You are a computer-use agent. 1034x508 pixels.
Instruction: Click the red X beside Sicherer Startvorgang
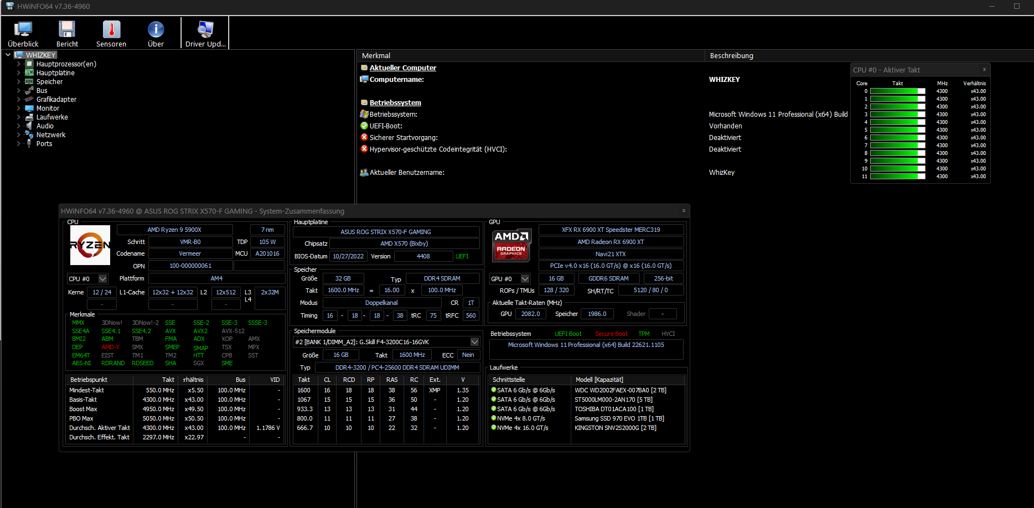point(364,137)
